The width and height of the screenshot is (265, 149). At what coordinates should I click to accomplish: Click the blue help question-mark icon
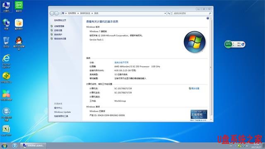click(208, 18)
